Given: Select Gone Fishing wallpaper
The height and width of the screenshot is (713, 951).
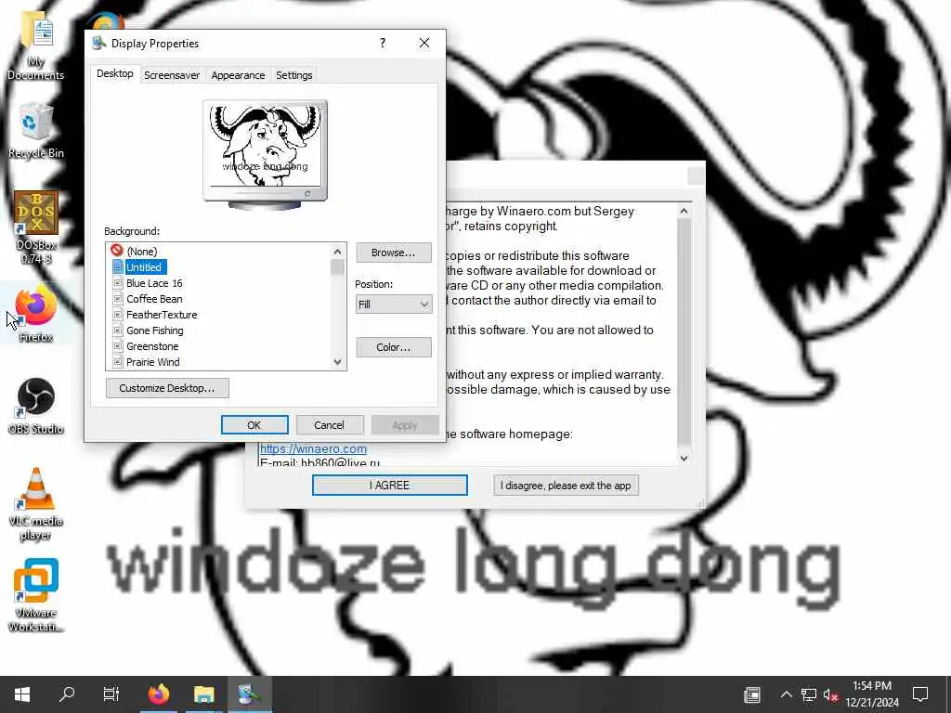Looking at the screenshot, I should tap(155, 331).
